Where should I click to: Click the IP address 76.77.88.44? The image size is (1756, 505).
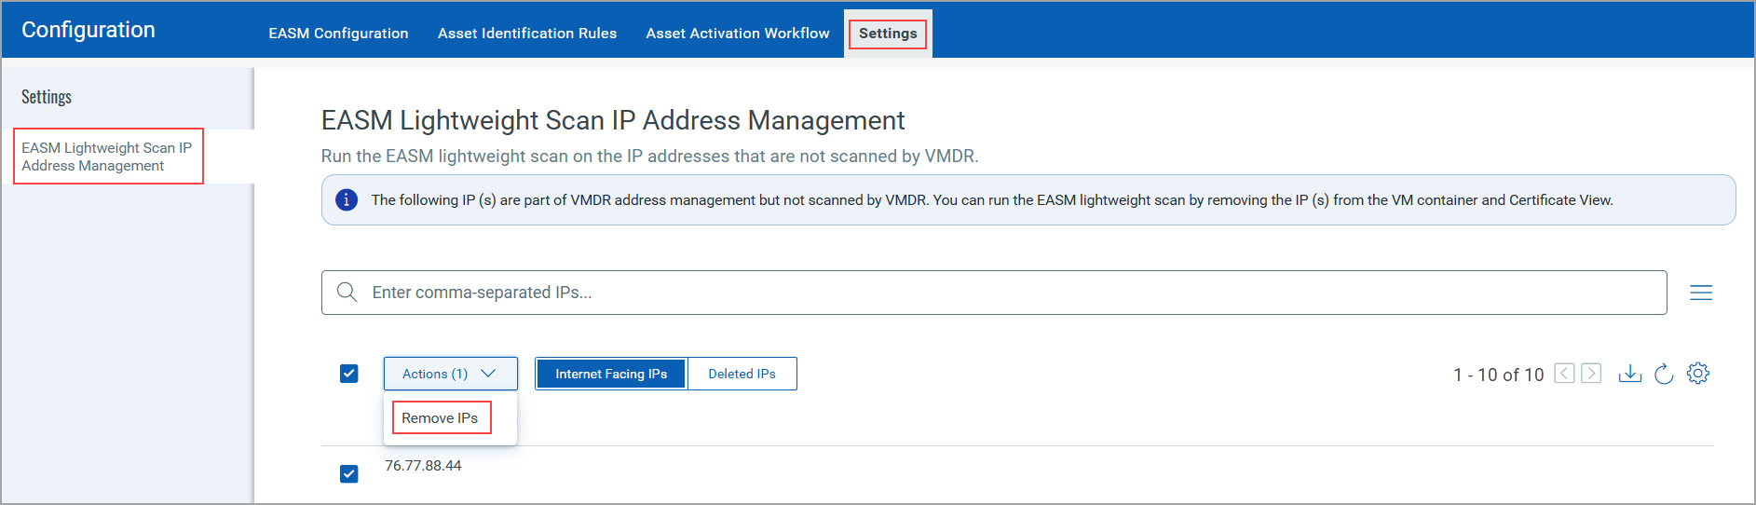tap(423, 466)
